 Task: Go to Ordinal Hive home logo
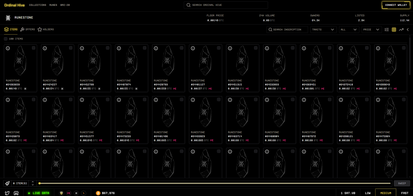point(14,5)
